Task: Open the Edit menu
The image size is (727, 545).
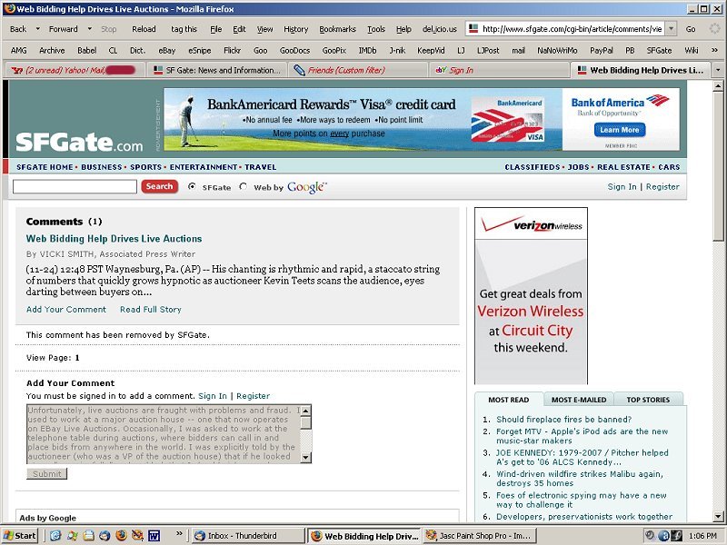Action: point(239,29)
